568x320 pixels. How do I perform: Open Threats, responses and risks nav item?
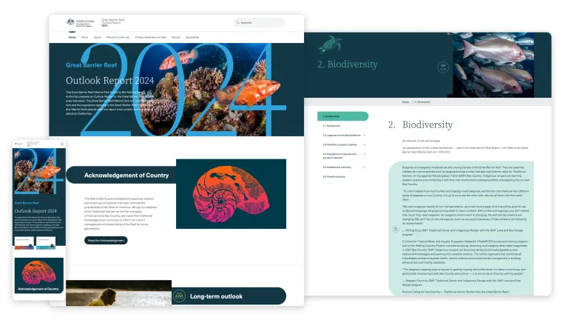coord(150,37)
